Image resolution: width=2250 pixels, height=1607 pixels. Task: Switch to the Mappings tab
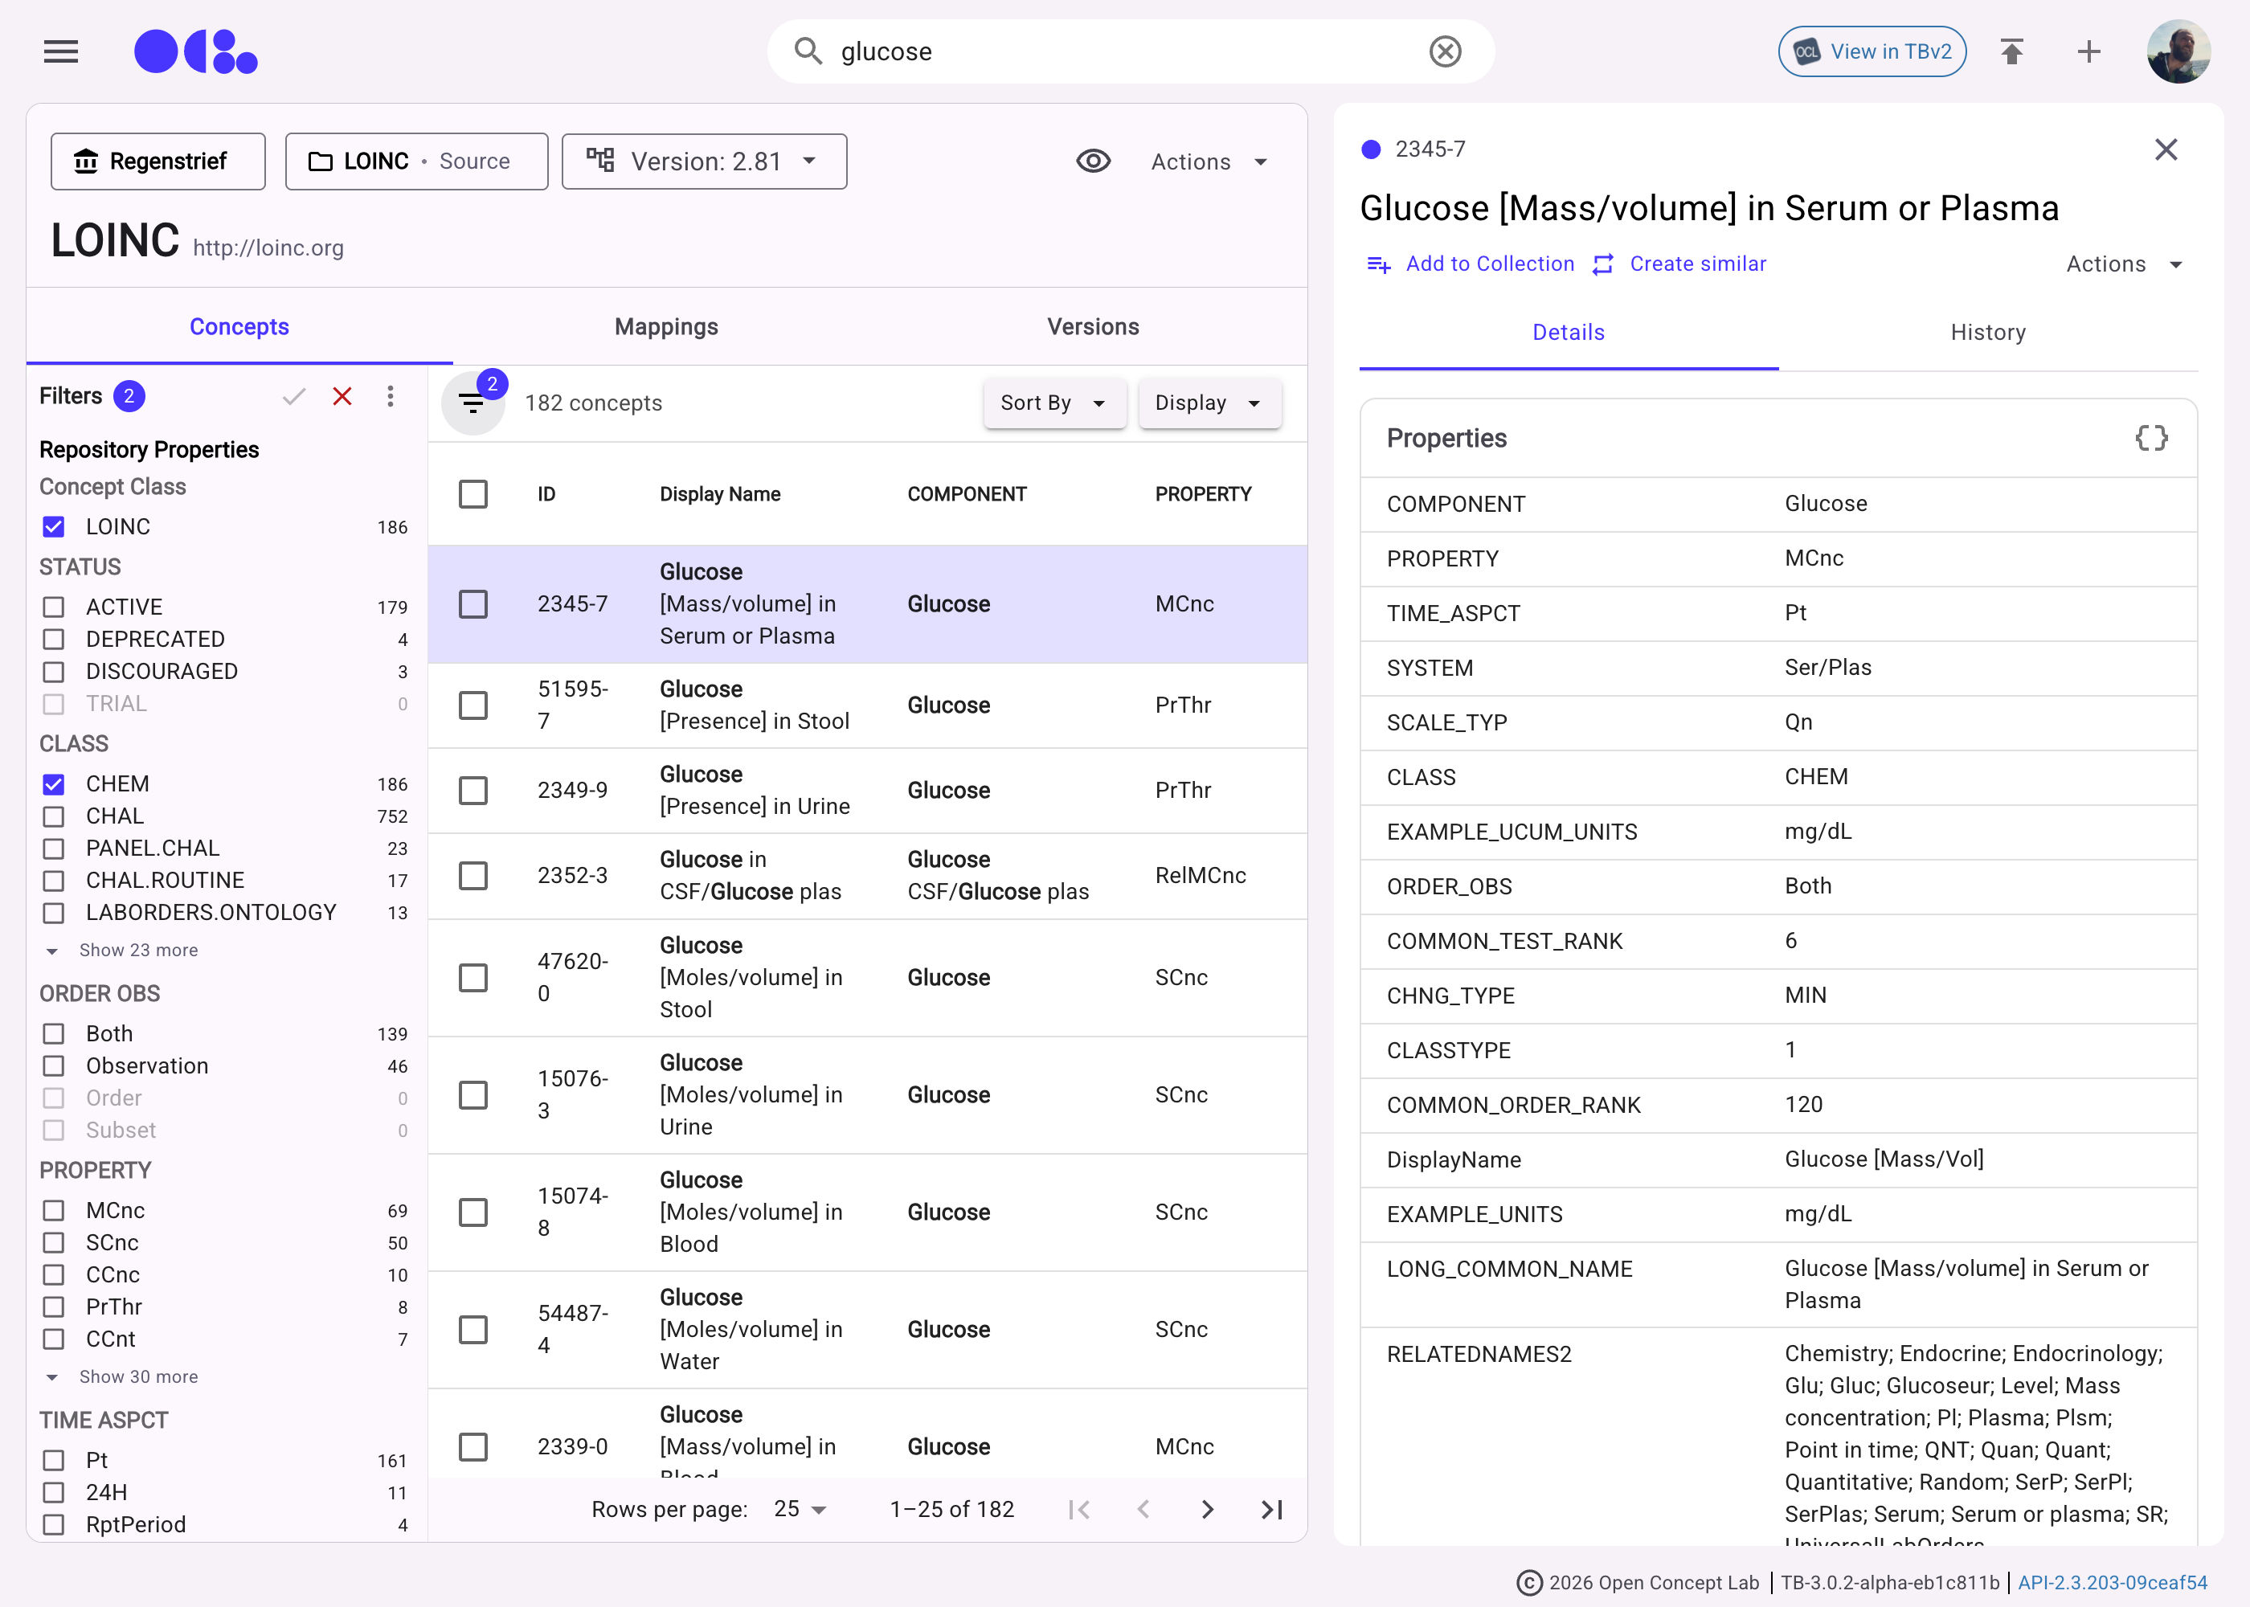(666, 326)
